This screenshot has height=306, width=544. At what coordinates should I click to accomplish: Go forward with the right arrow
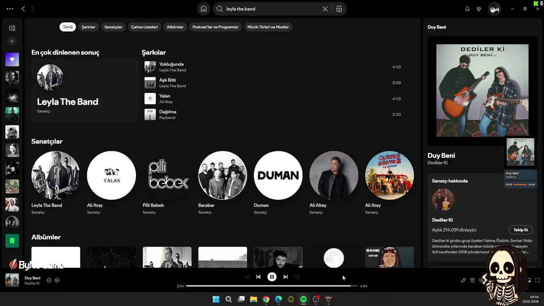tap(33, 9)
